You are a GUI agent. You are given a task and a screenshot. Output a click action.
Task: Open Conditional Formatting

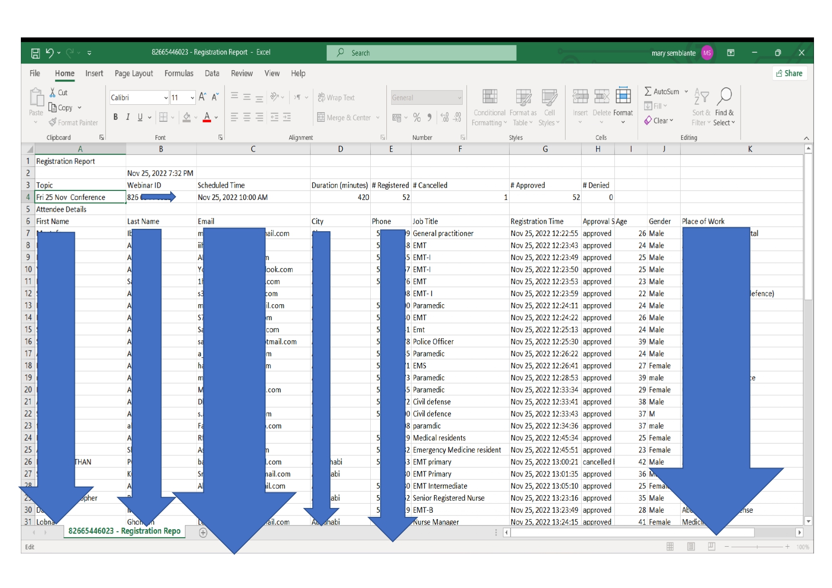pos(490,108)
